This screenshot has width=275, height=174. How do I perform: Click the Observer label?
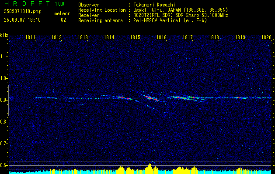pyautogui.click(x=89, y=5)
